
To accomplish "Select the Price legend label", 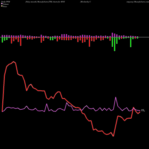I will (x=5, y=7).
